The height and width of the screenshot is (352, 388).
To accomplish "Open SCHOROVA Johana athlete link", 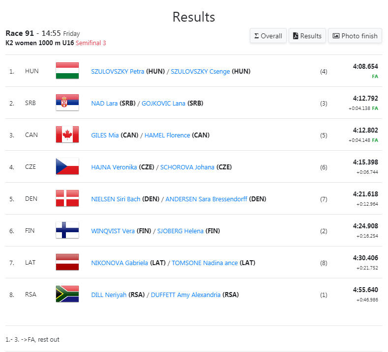I will [x=187, y=167].
